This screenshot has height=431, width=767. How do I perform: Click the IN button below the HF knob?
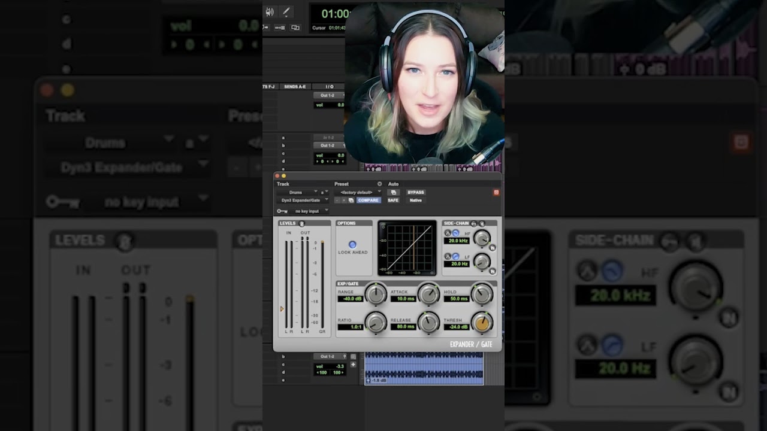493,247
